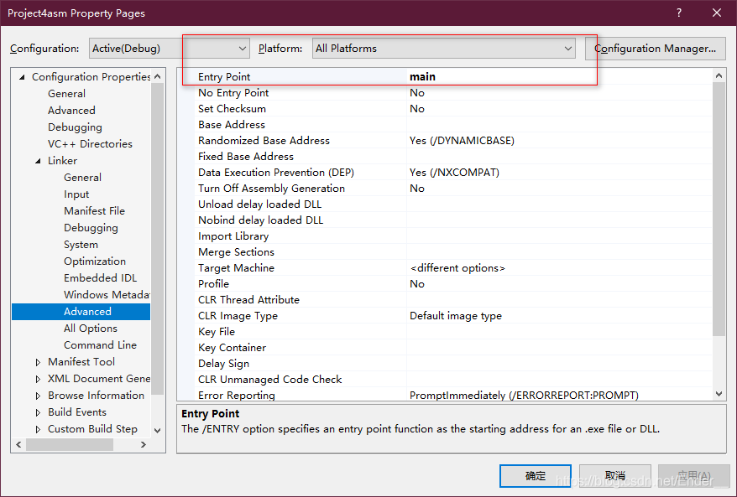Click the 取消 (Cancel) button

pyautogui.click(x=614, y=476)
